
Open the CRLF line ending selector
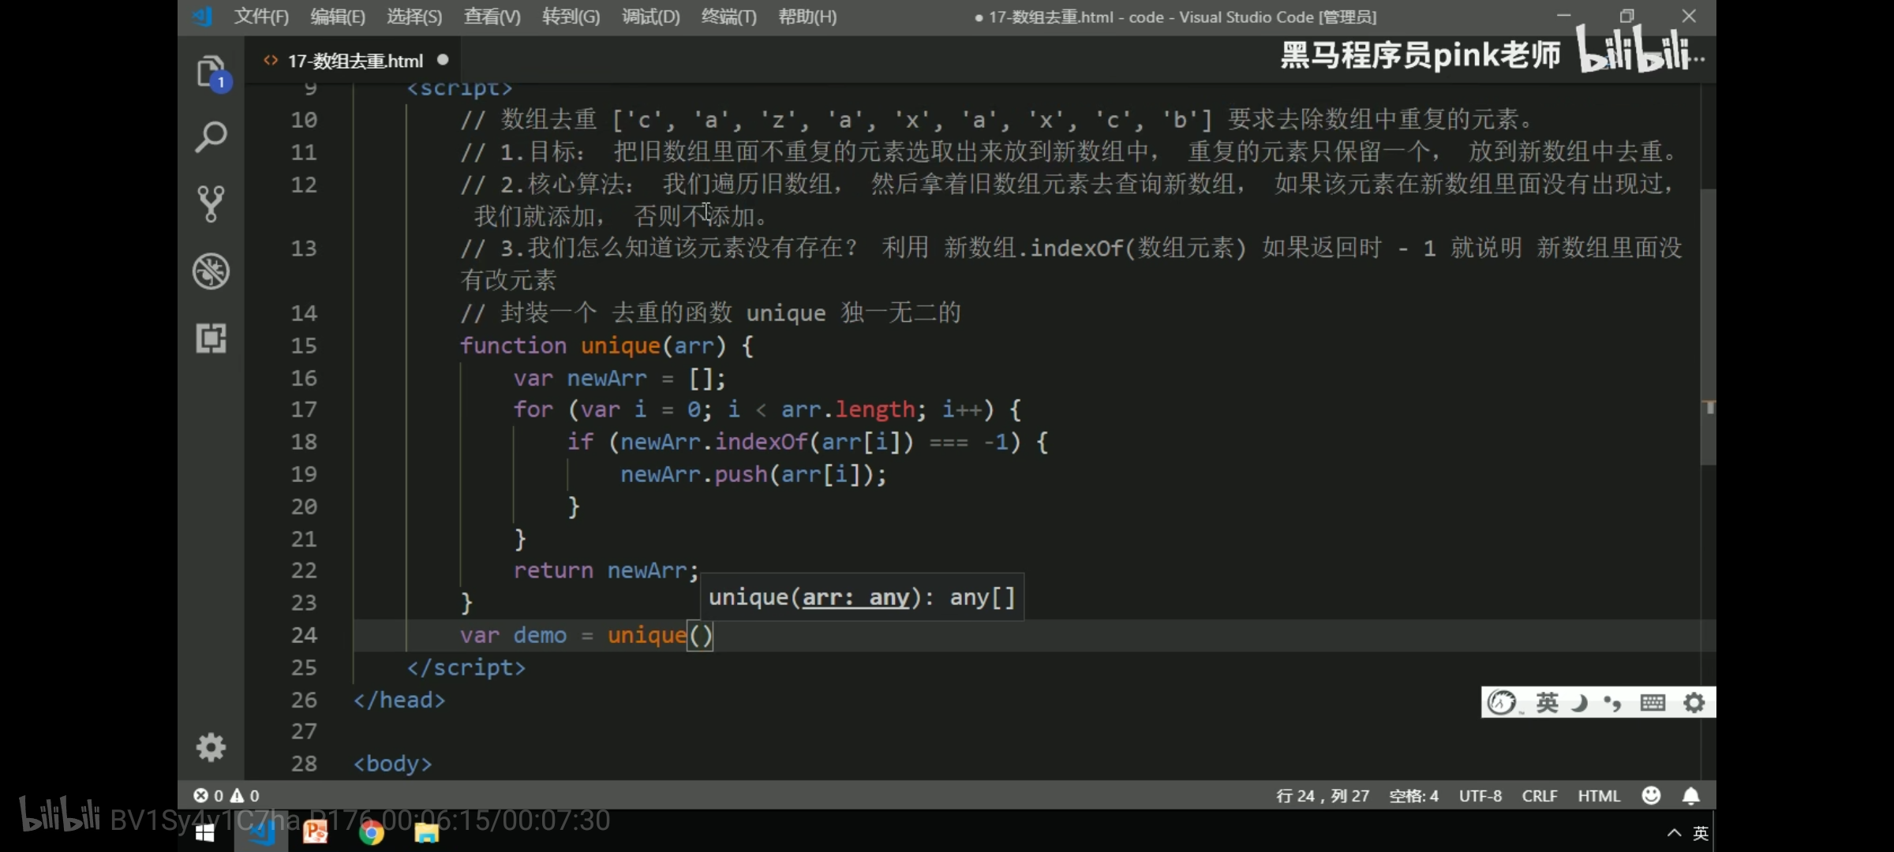(x=1539, y=796)
